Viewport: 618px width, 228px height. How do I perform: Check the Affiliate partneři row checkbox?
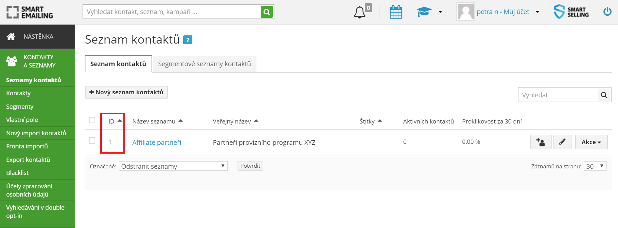coord(92,141)
